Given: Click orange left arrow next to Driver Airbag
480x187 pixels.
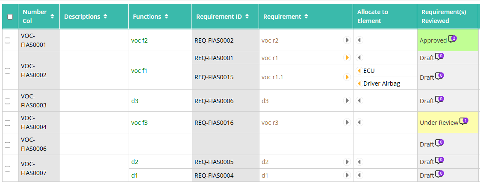Looking at the screenshot, I should (359, 83).
